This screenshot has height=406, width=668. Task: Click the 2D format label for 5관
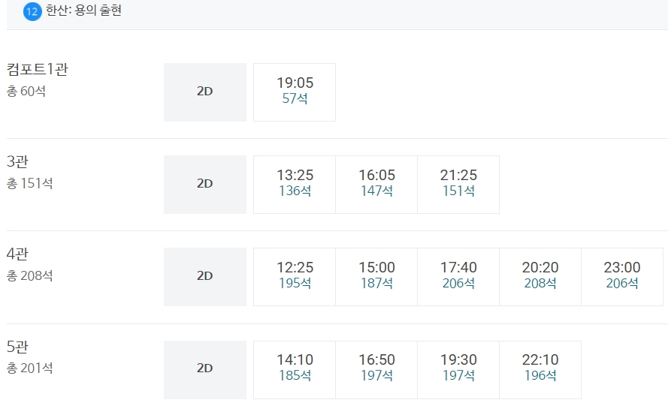click(x=205, y=369)
